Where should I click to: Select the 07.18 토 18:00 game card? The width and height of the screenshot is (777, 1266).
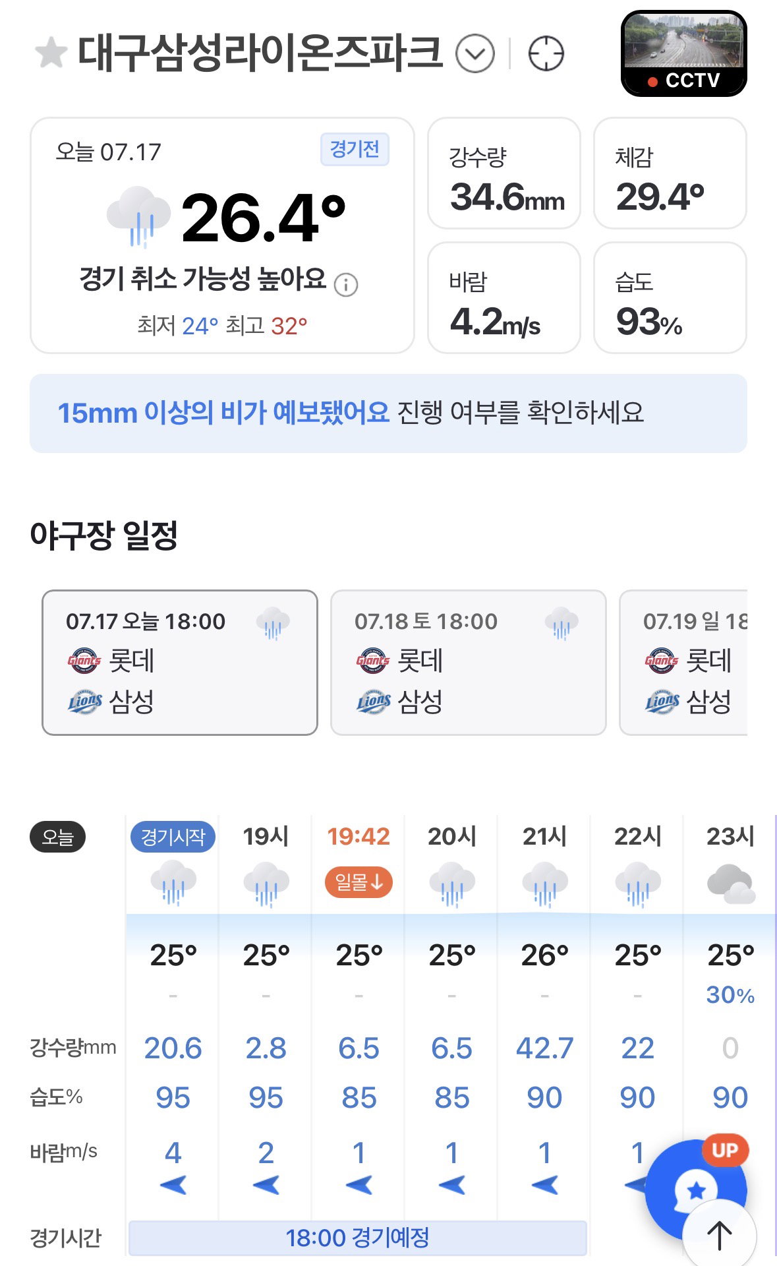coord(468,663)
